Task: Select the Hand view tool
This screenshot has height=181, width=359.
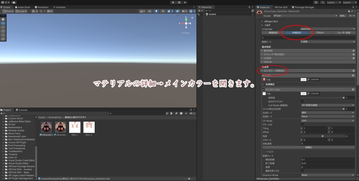Action: pyautogui.click(x=3, y=19)
